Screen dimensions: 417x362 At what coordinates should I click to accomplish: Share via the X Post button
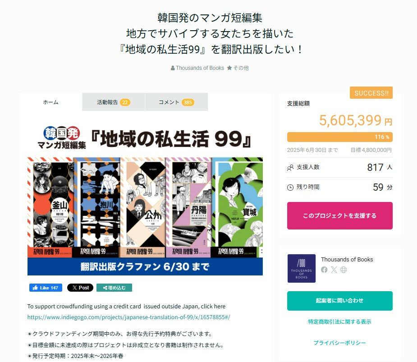[80, 288]
